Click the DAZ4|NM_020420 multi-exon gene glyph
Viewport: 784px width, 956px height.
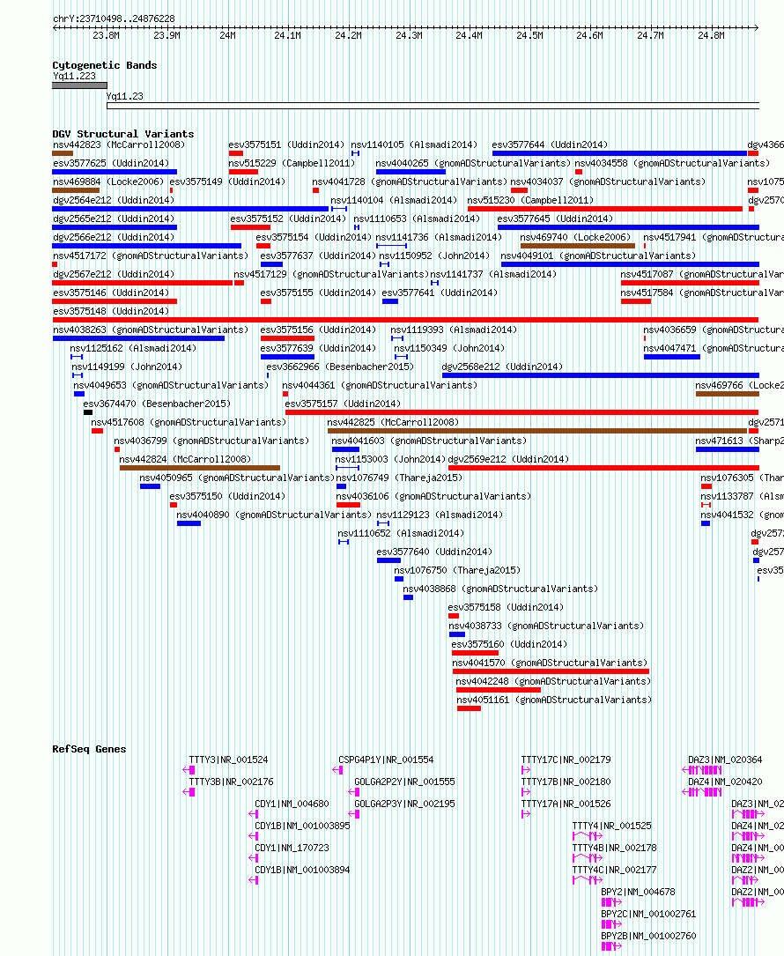pyautogui.click(x=702, y=792)
